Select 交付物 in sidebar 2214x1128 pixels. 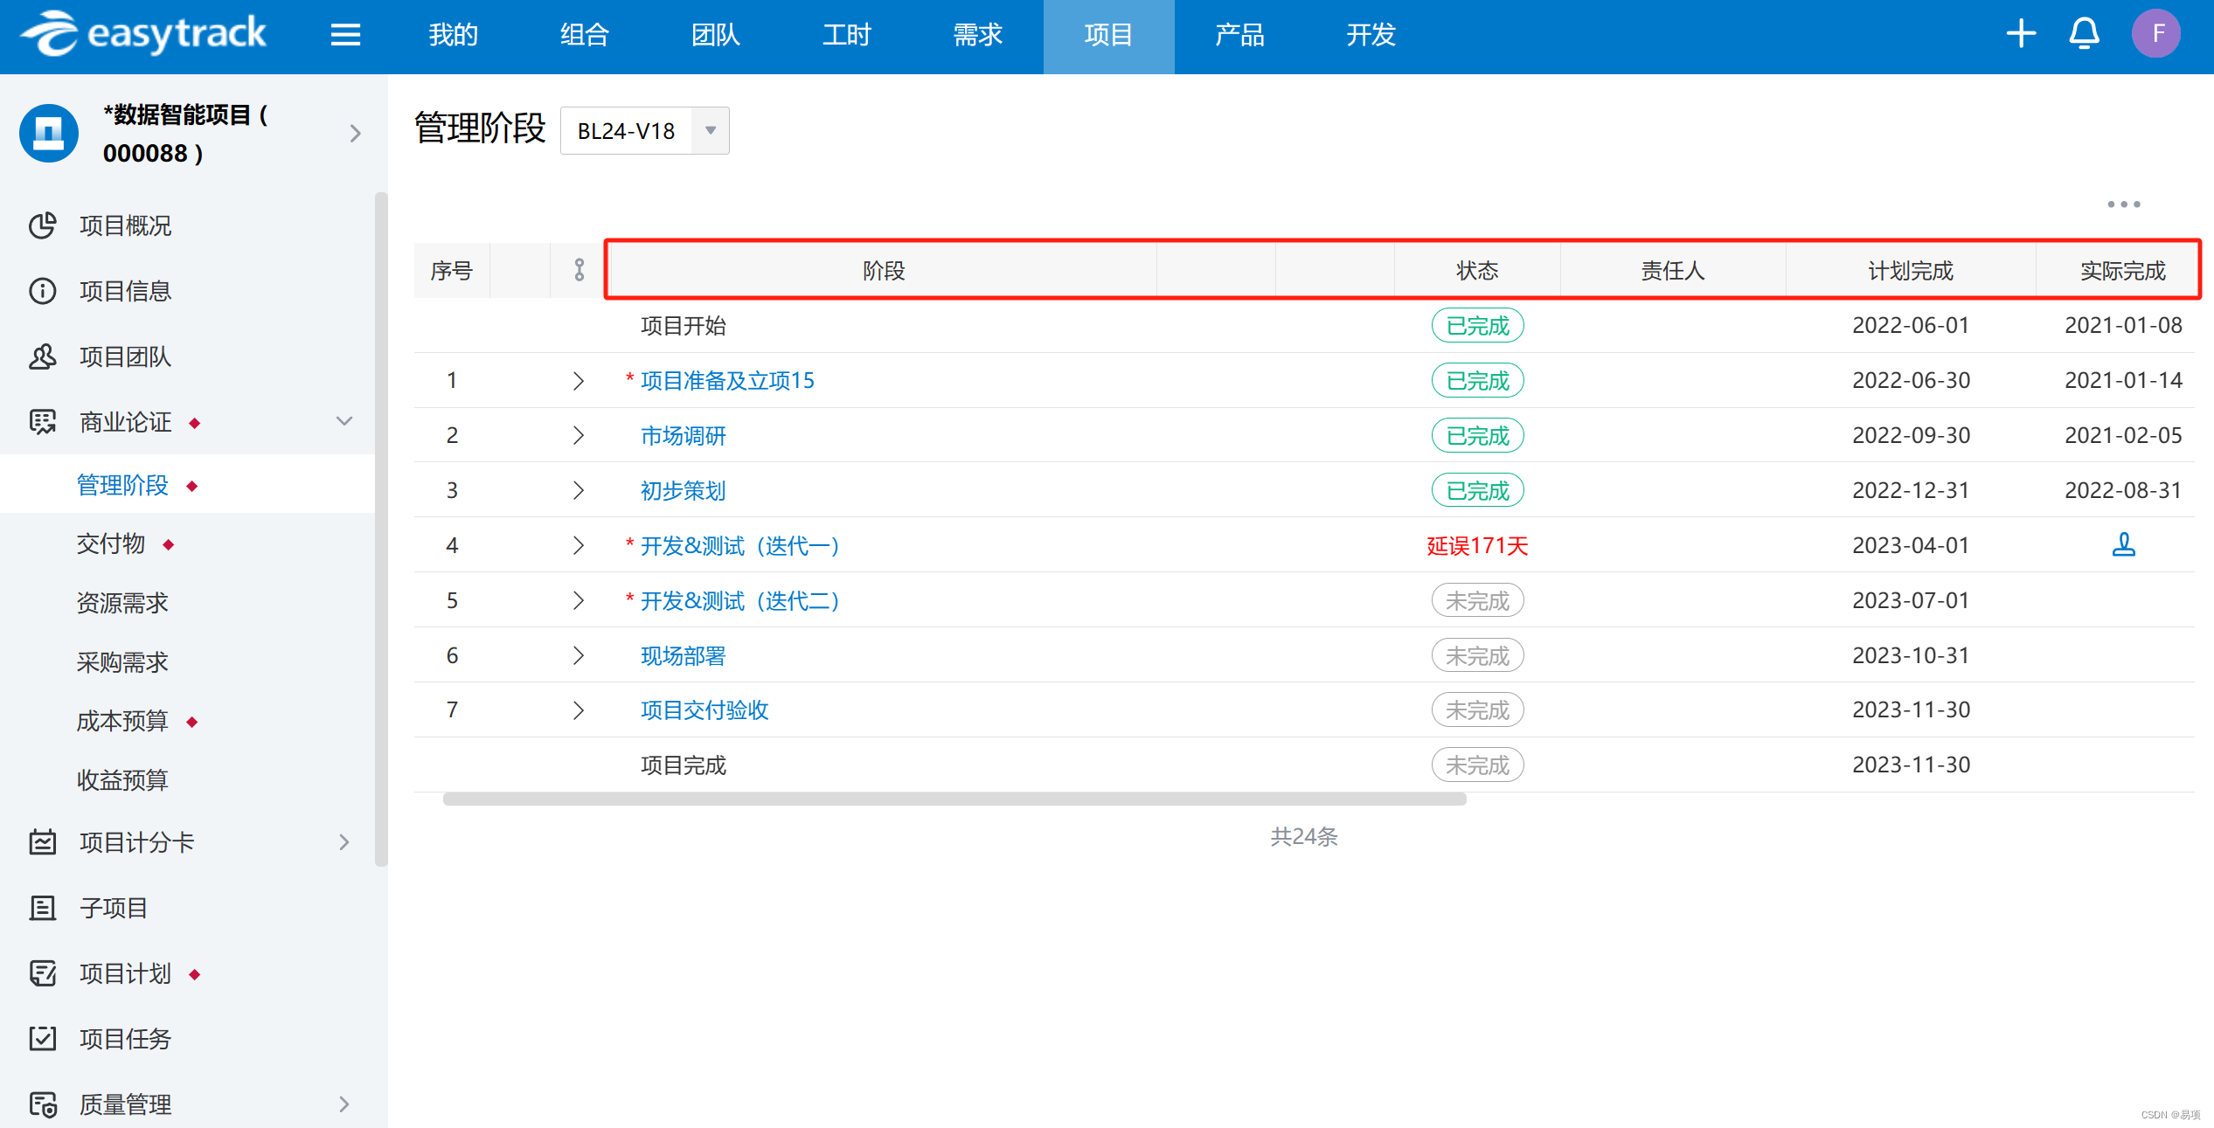(x=111, y=543)
